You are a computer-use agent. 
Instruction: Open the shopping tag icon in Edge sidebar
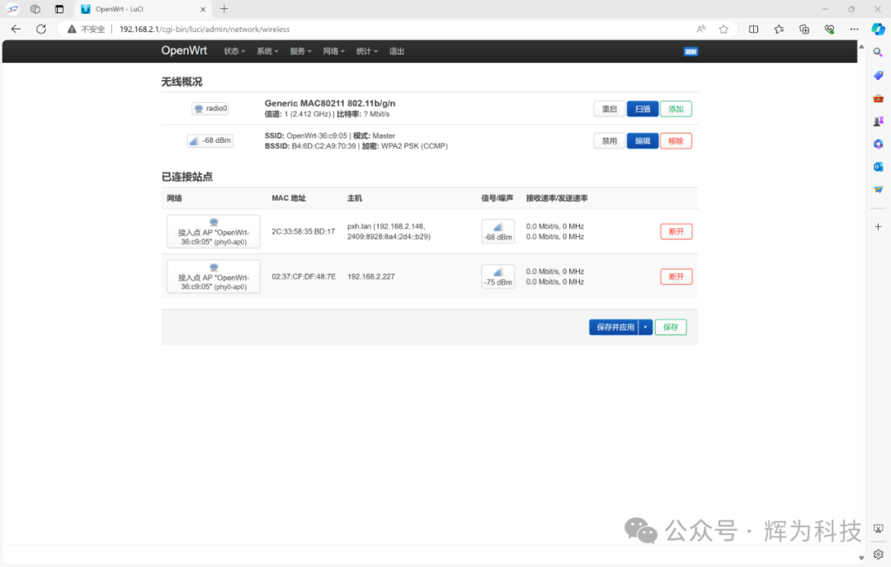878,76
